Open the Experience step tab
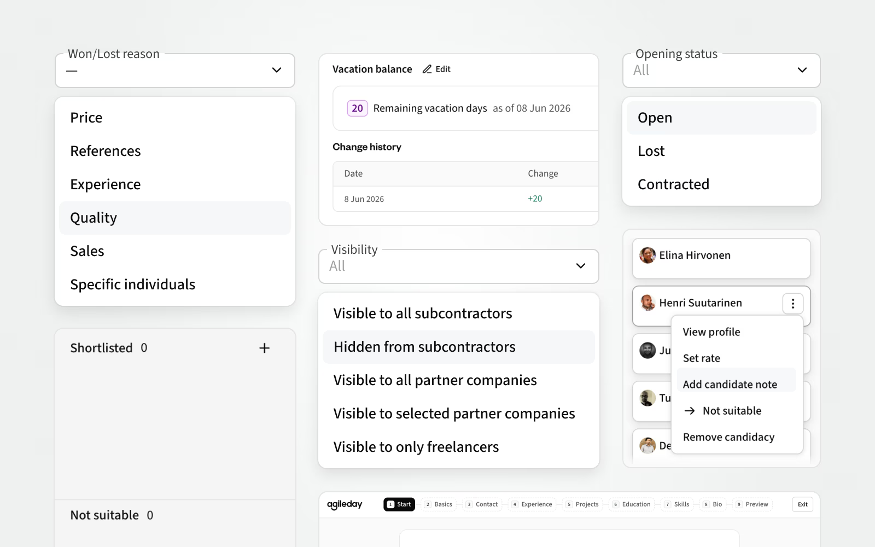The width and height of the screenshot is (875, 547). [532, 504]
